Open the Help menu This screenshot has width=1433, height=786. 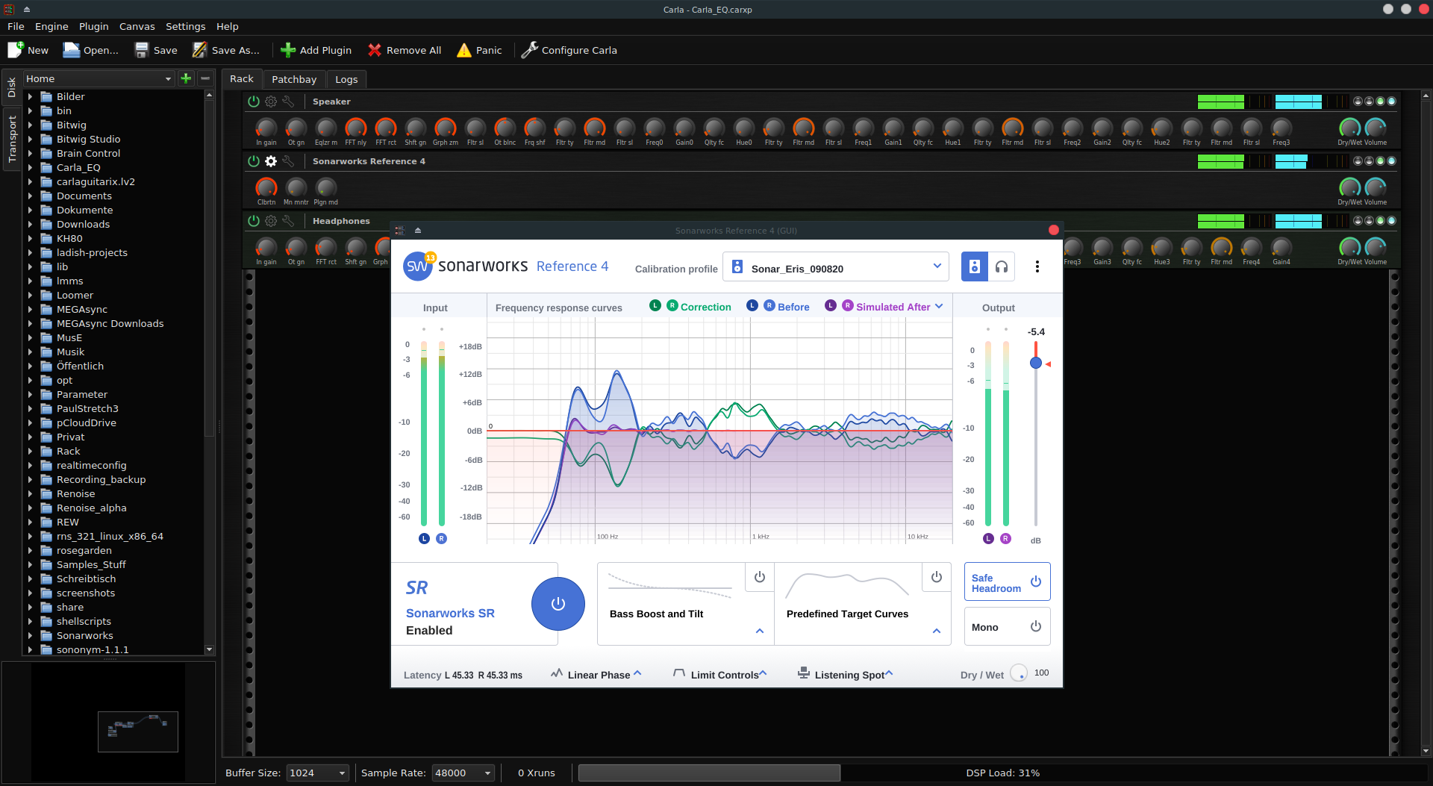(228, 26)
